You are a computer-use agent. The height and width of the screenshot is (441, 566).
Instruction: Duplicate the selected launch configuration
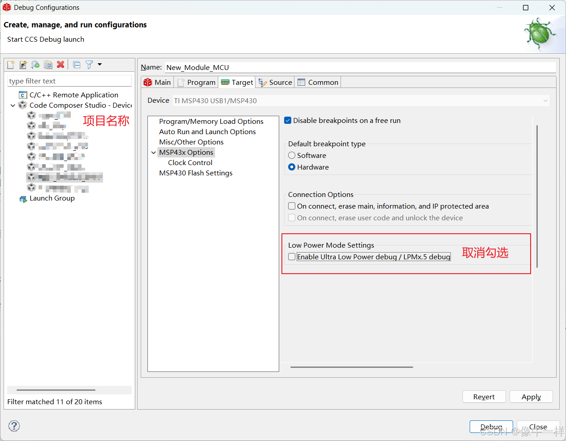point(48,65)
